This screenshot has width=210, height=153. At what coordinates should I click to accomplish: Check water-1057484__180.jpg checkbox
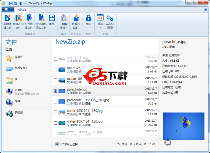55,123
